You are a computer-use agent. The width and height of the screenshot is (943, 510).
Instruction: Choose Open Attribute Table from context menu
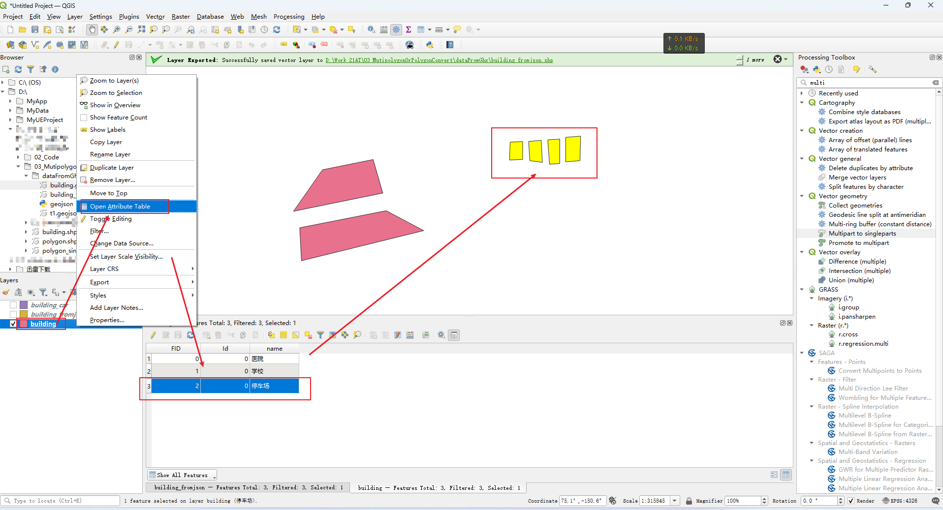tap(137, 206)
